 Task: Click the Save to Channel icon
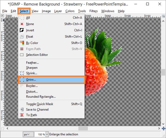click(22, 109)
